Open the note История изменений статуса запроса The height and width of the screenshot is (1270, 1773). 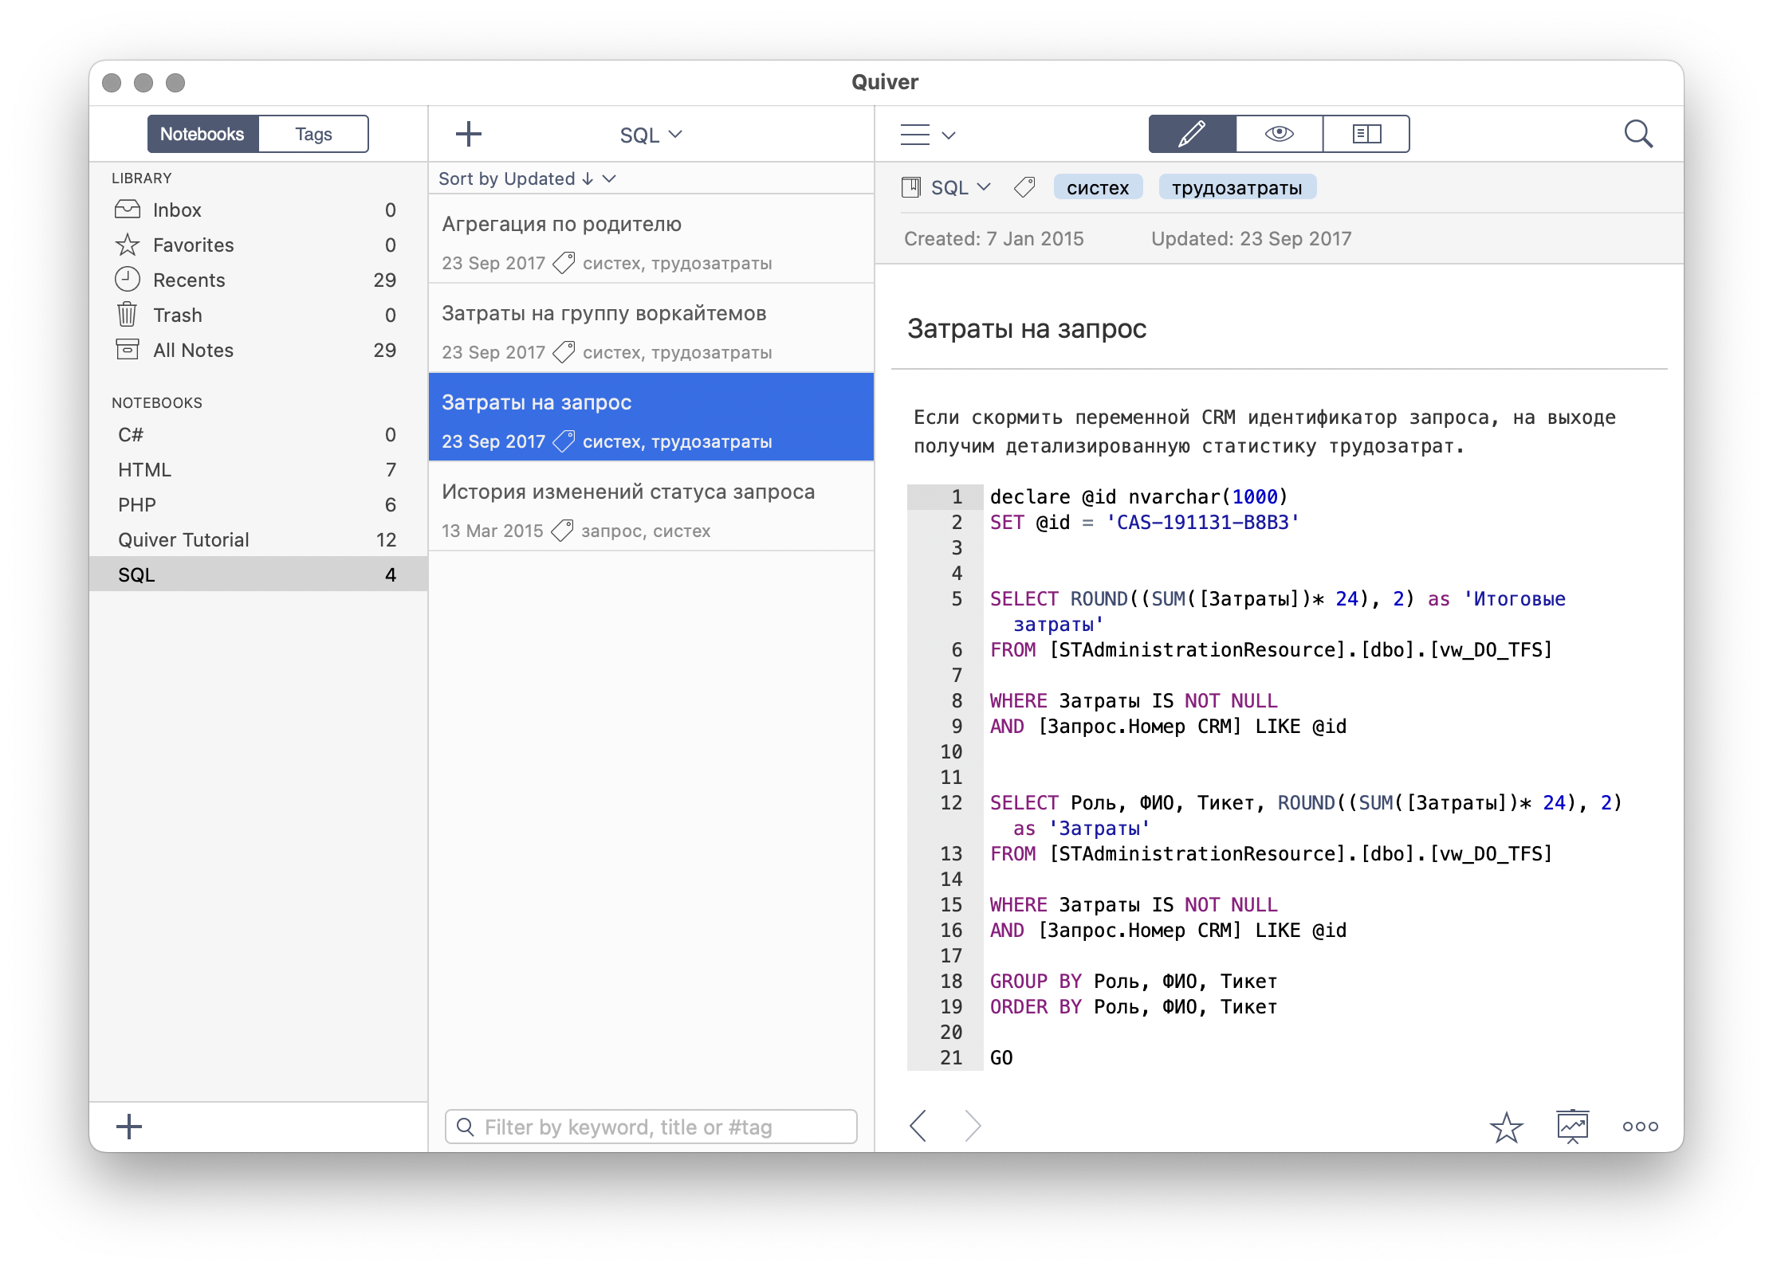[x=651, y=507]
